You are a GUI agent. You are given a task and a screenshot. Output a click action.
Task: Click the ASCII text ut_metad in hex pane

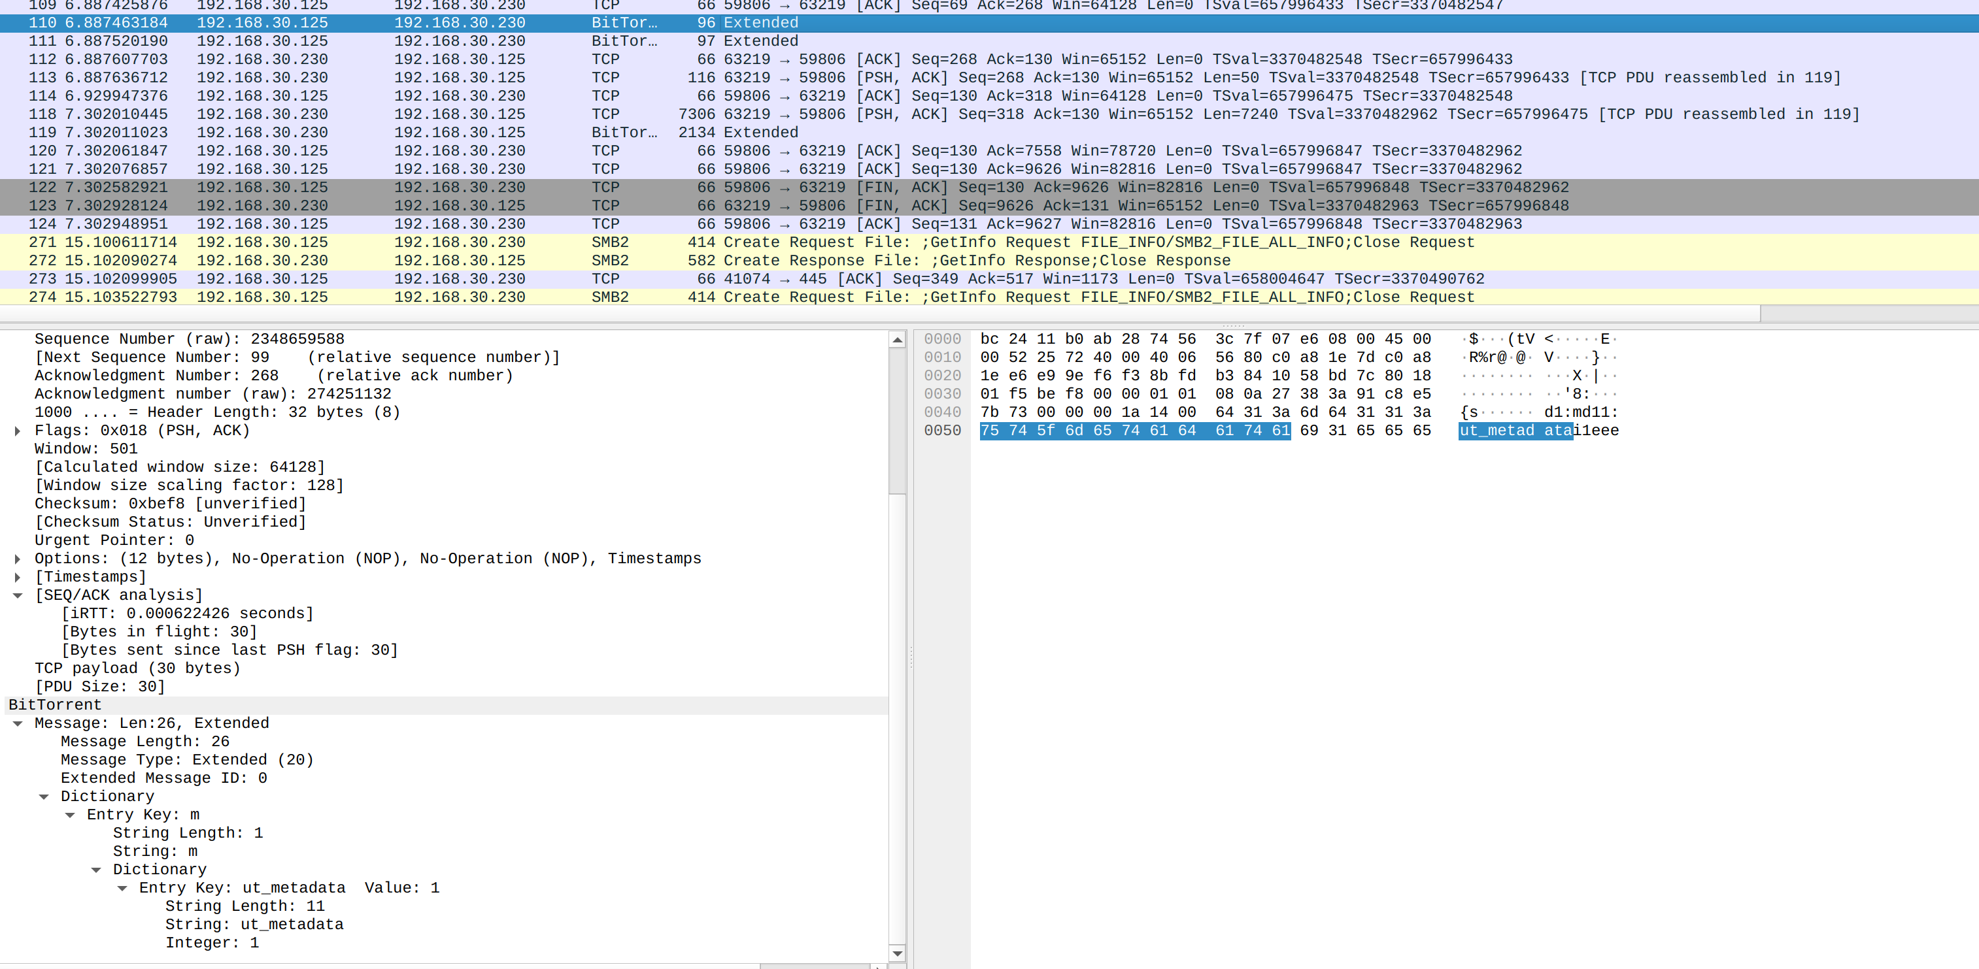[1497, 431]
